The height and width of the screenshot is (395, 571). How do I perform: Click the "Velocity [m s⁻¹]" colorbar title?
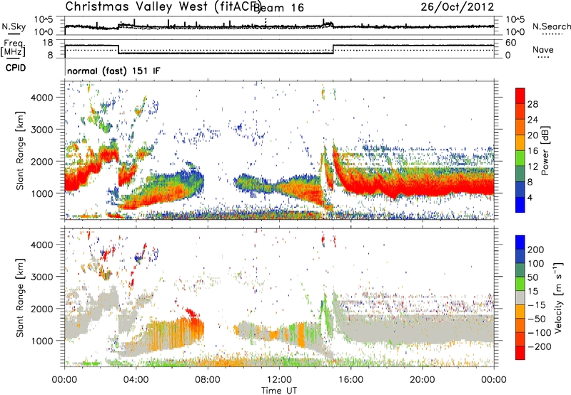click(x=558, y=297)
